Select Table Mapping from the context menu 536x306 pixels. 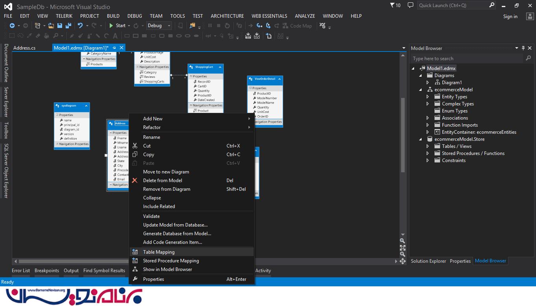[x=159, y=252]
